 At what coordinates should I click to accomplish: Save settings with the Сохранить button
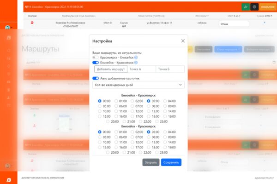(171, 162)
